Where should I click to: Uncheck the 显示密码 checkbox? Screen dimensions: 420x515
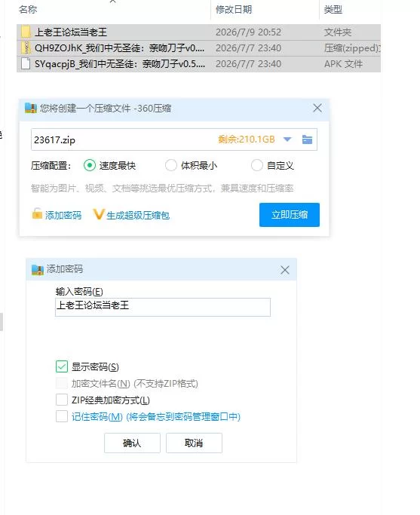(62, 366)
